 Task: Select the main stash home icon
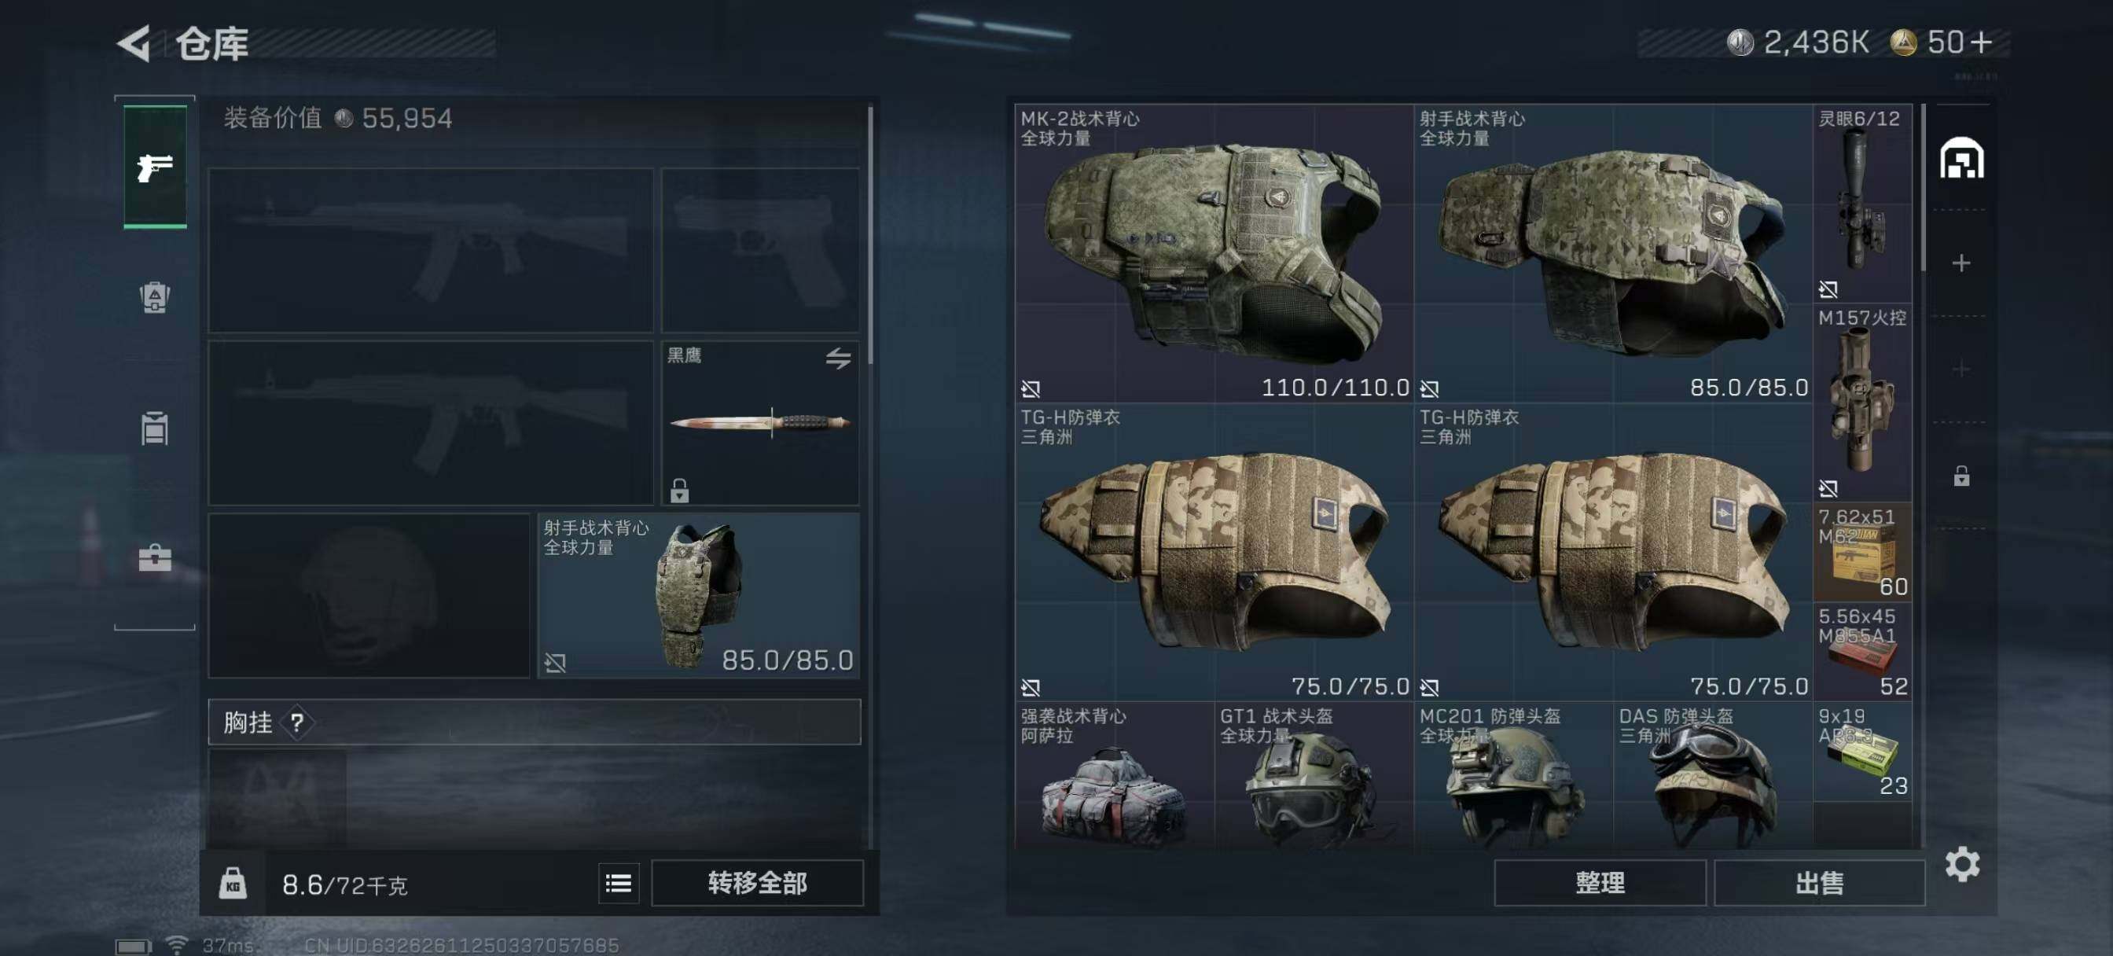point(1961,157)
